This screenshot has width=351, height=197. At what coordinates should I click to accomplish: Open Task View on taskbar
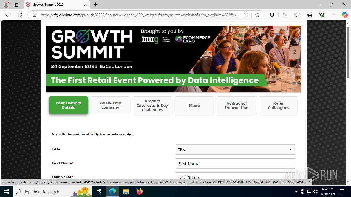99,192
